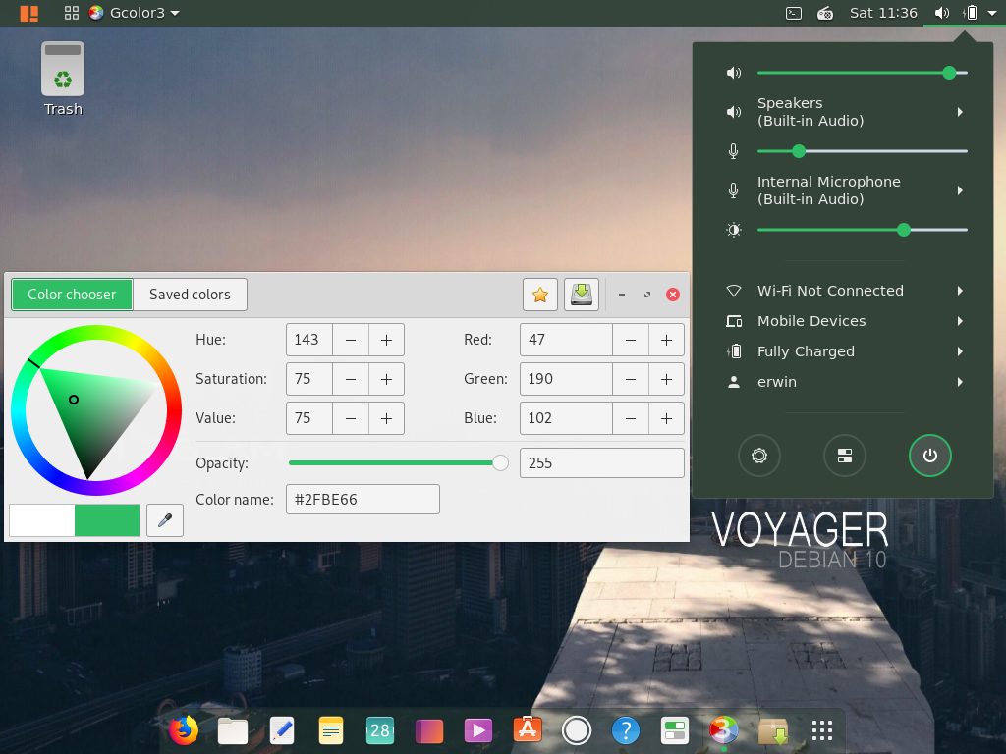The image size is (1006, 754).
Task: Open the terminal icon in top bar
Action: (794, 13)
